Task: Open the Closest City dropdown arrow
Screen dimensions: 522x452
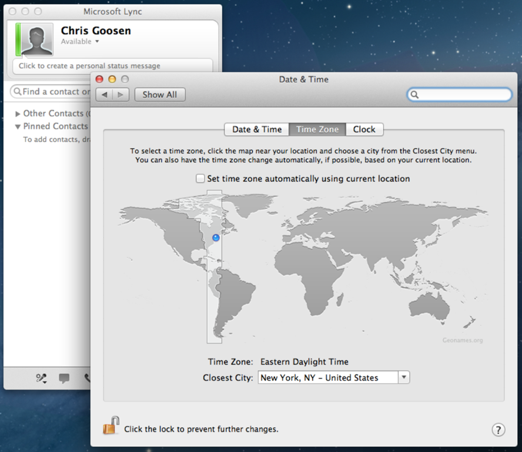Action: [x=404, y=377]
